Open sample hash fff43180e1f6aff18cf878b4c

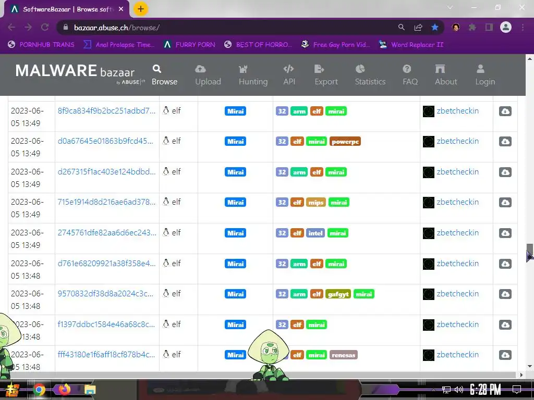point(106,354)
